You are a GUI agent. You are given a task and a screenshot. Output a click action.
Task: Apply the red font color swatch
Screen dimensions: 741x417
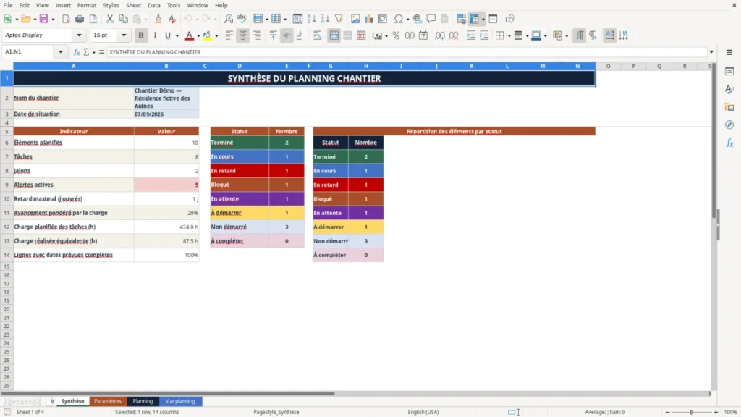point(189,35)
